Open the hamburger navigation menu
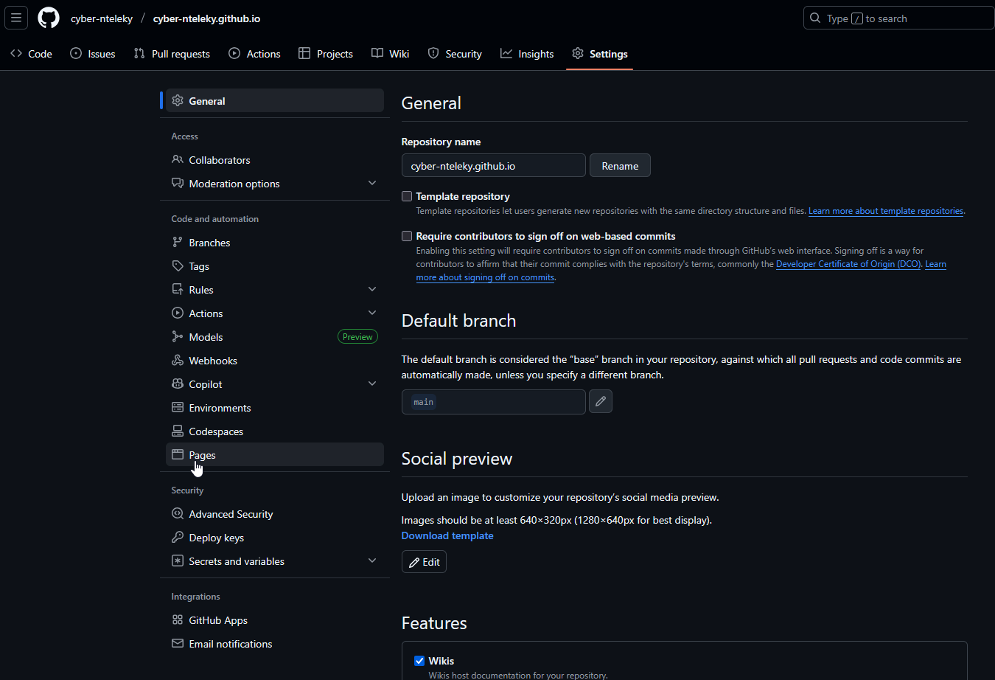 coord(16,18)
